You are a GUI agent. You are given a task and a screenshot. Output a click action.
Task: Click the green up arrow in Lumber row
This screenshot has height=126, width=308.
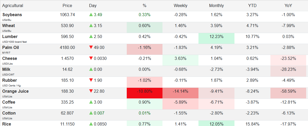tap(91, 37)
